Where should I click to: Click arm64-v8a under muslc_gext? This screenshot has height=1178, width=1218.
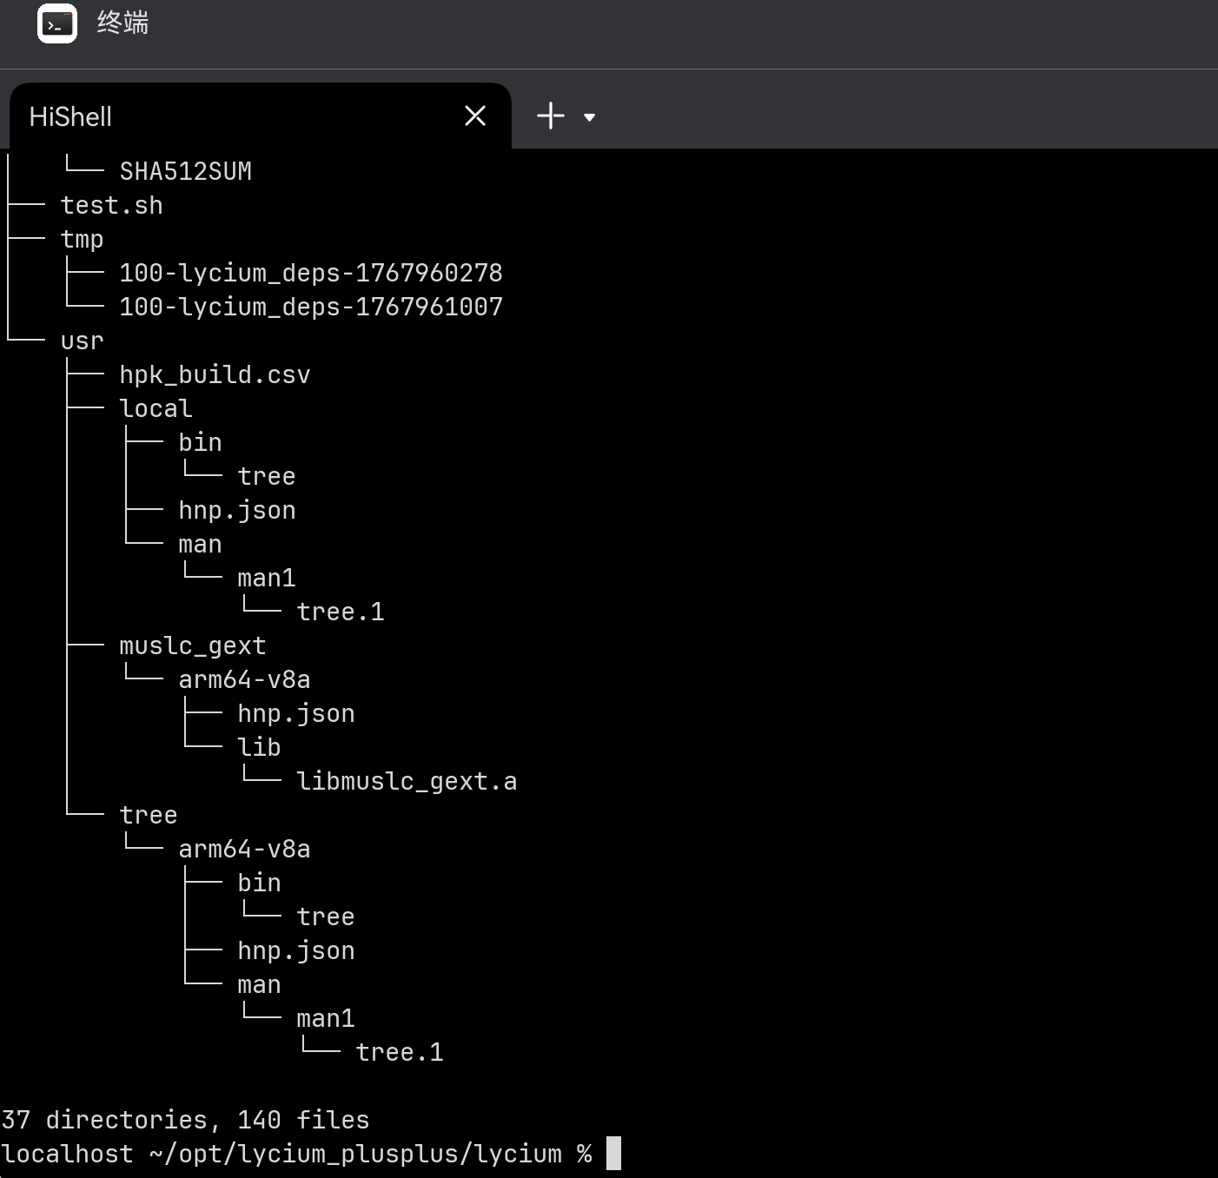245,679
